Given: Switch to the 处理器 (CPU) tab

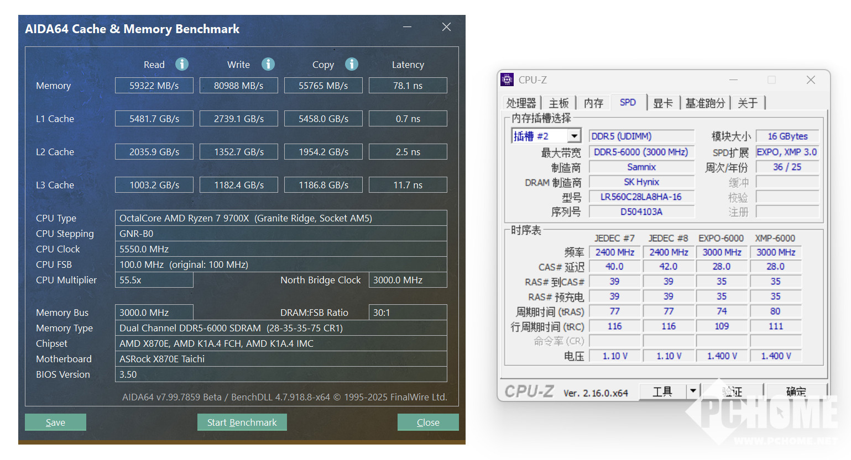Looking at the screenshot, I should click(x=521, y=103).
